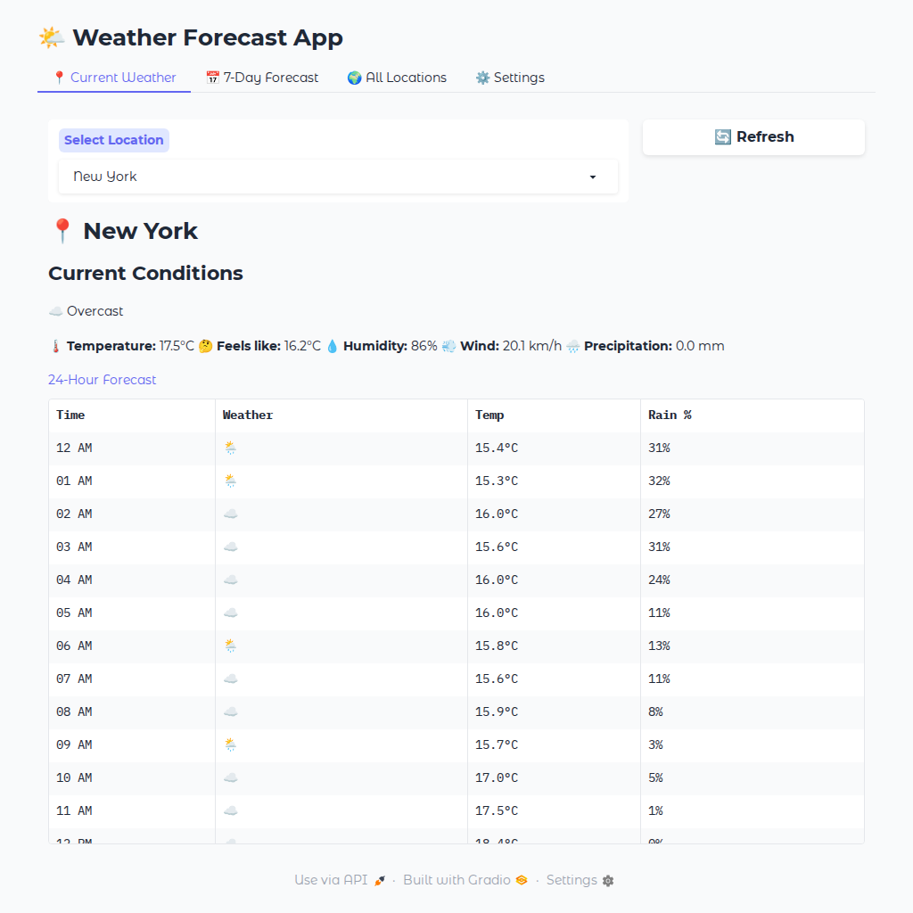Click the weather icon in the 09 AM row

(230, 744)
